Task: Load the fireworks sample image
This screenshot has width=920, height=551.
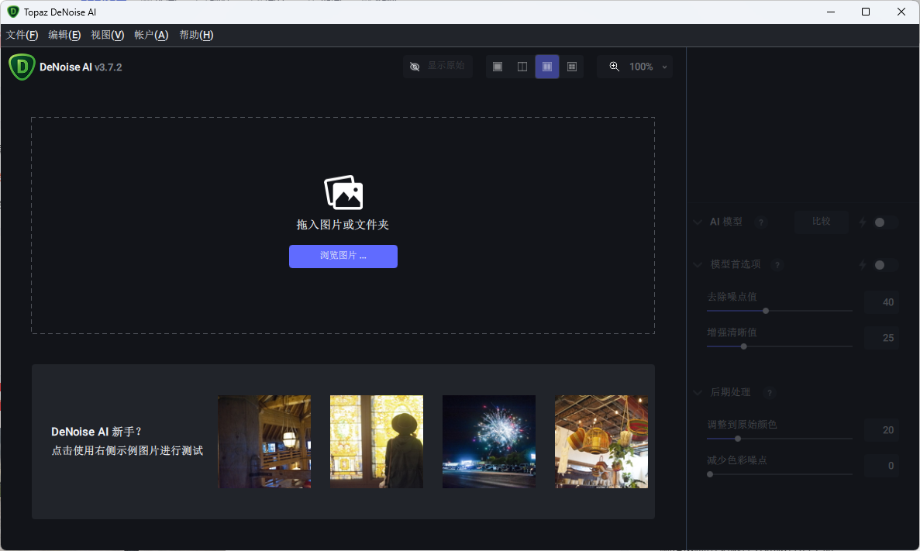Action: tap(489, 442)
